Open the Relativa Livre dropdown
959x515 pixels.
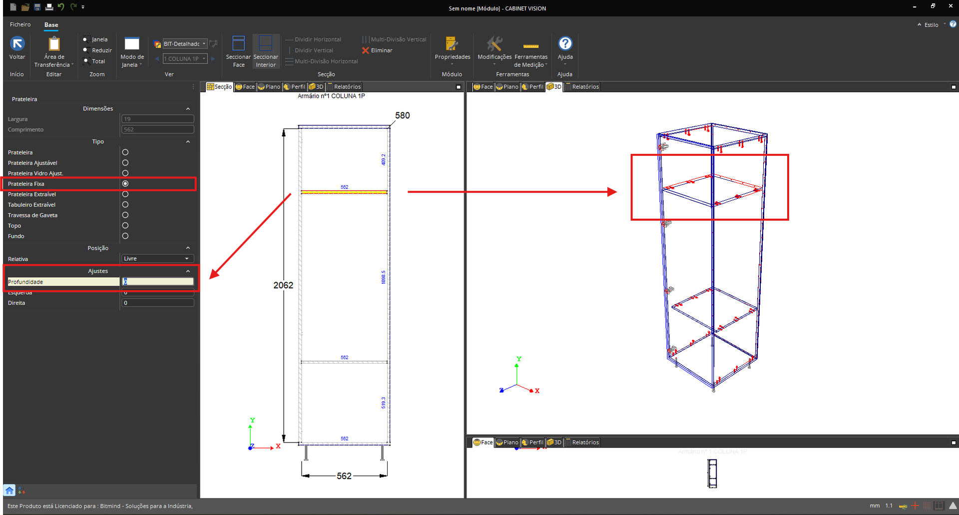(x=157, y=259)
